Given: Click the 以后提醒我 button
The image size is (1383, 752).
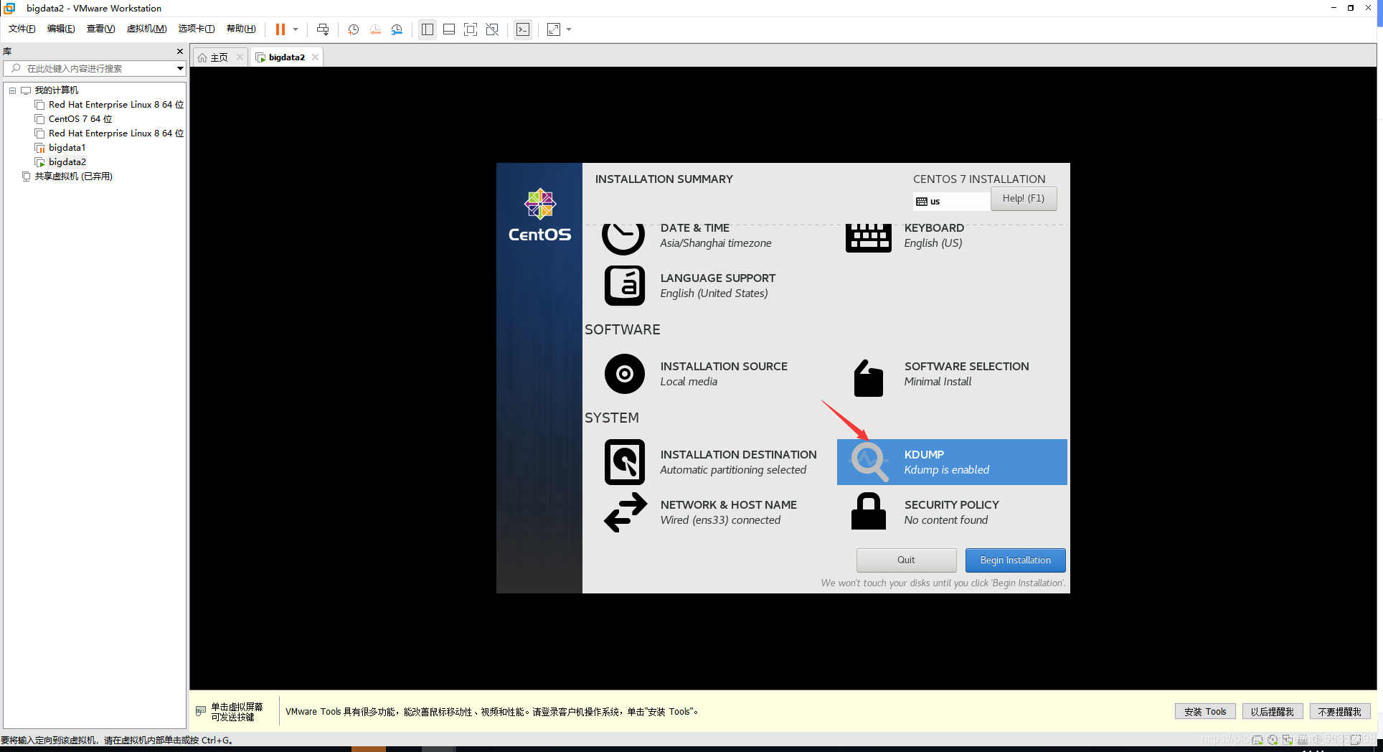Looking at the screenshot, I should pos(1273,712).
